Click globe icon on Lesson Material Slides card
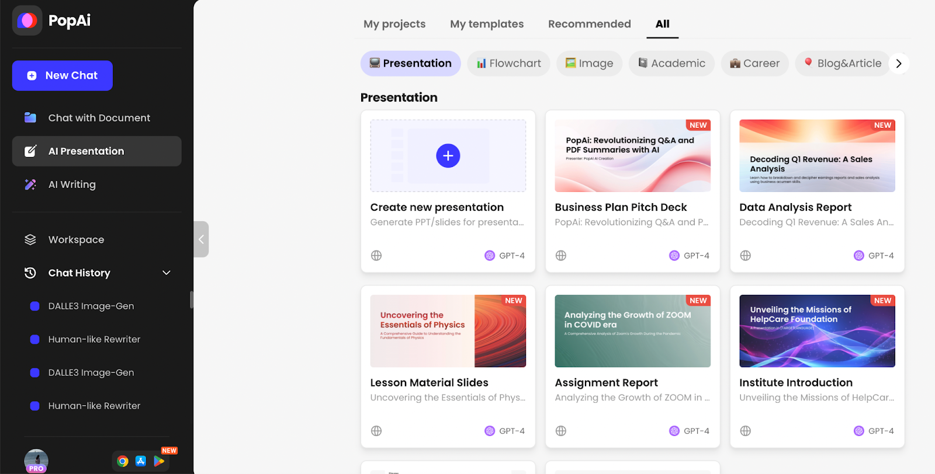Viewport: 935px width, 474px height. point(376,431)
